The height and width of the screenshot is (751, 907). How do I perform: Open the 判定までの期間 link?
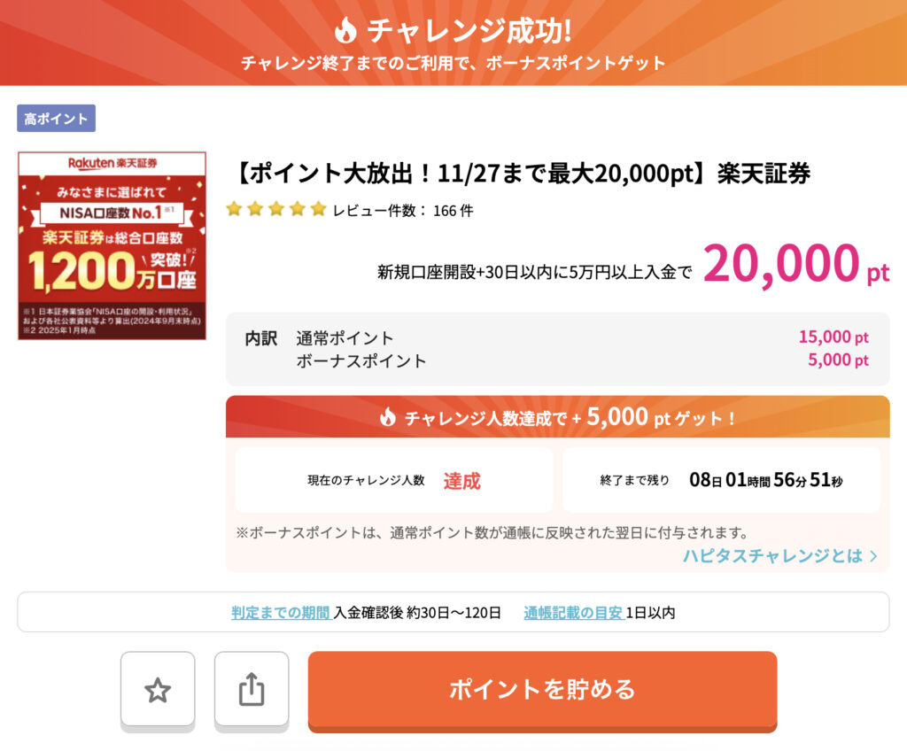coord(281,612)
